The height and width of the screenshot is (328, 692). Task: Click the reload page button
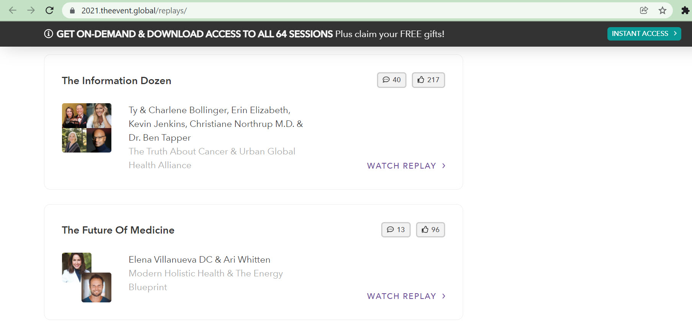[49, 10]
